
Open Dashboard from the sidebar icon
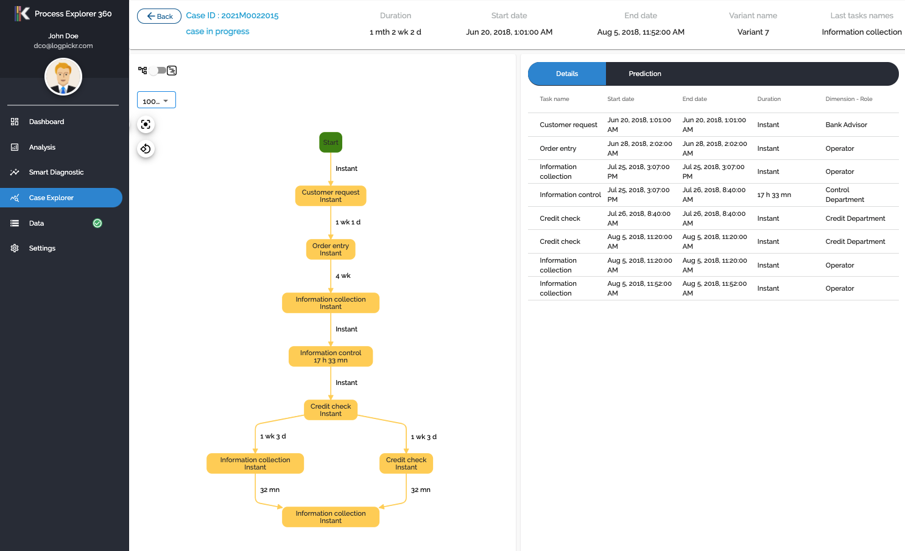(15, 122)
